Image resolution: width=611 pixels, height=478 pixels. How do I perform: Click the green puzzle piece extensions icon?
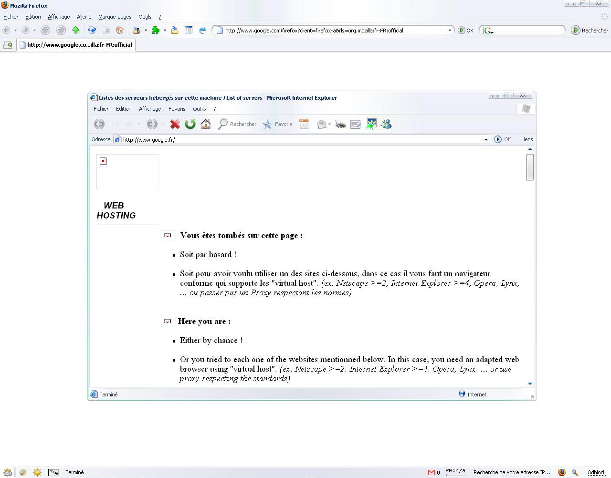(156, 30)
